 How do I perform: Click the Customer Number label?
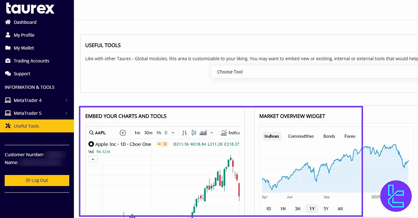coord(24,155)
